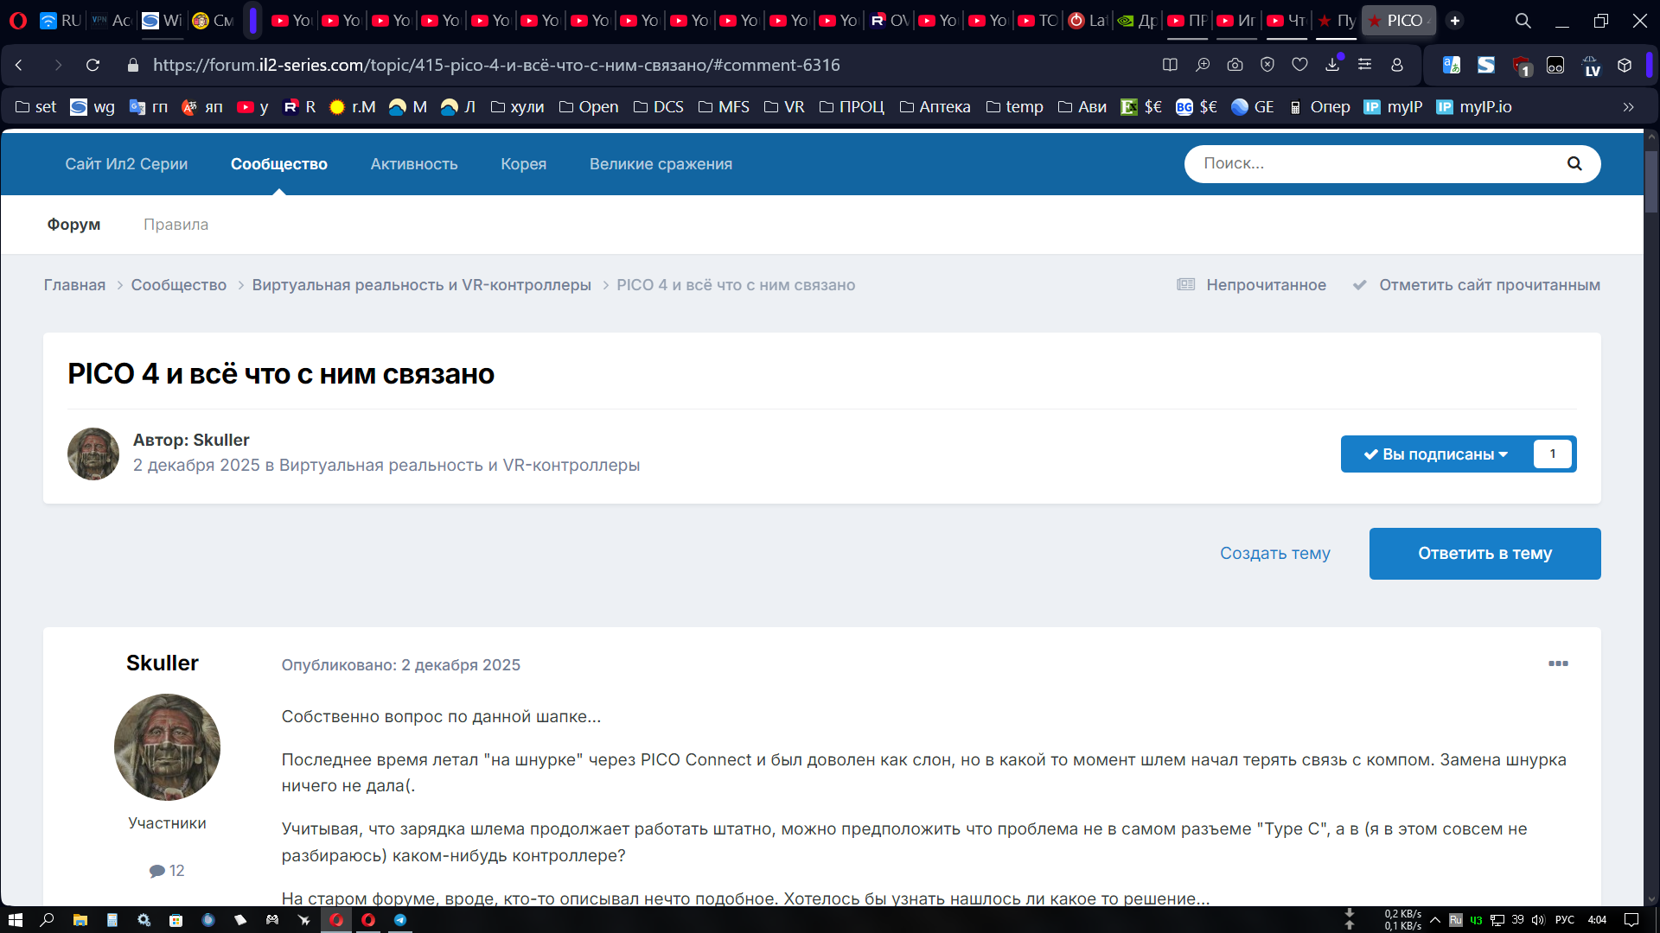The width and height of the screenshot is (1660, 933).
Task: Click the forum search magnifier icon
Action: (x=1574, y=164)
